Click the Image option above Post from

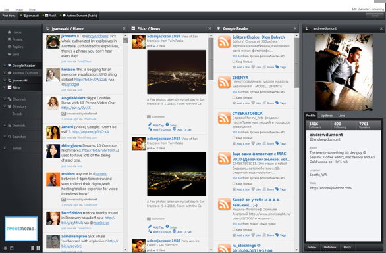pyautogui.click(x=19, y=9)
